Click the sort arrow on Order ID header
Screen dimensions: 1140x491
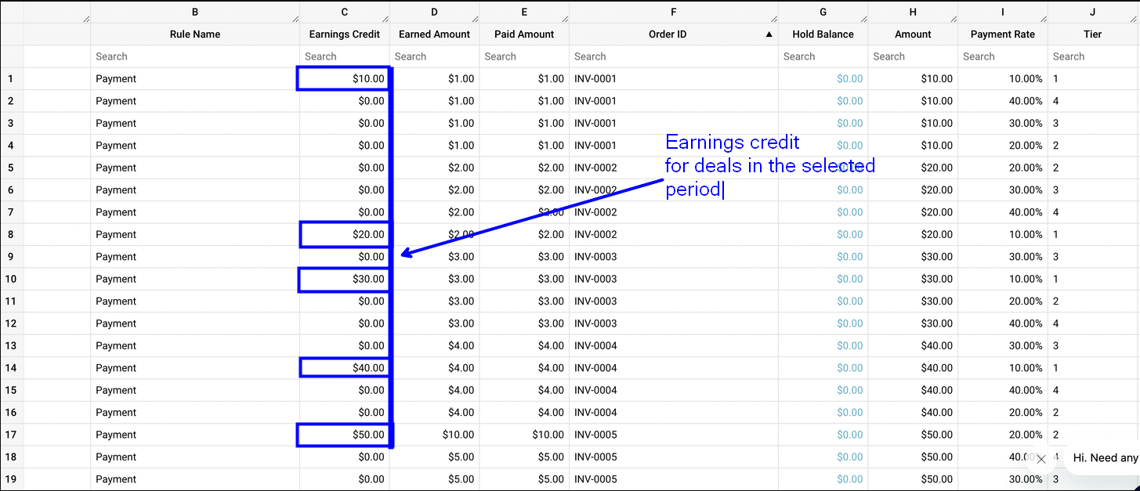pyautogui.click(x=769, y=34)
